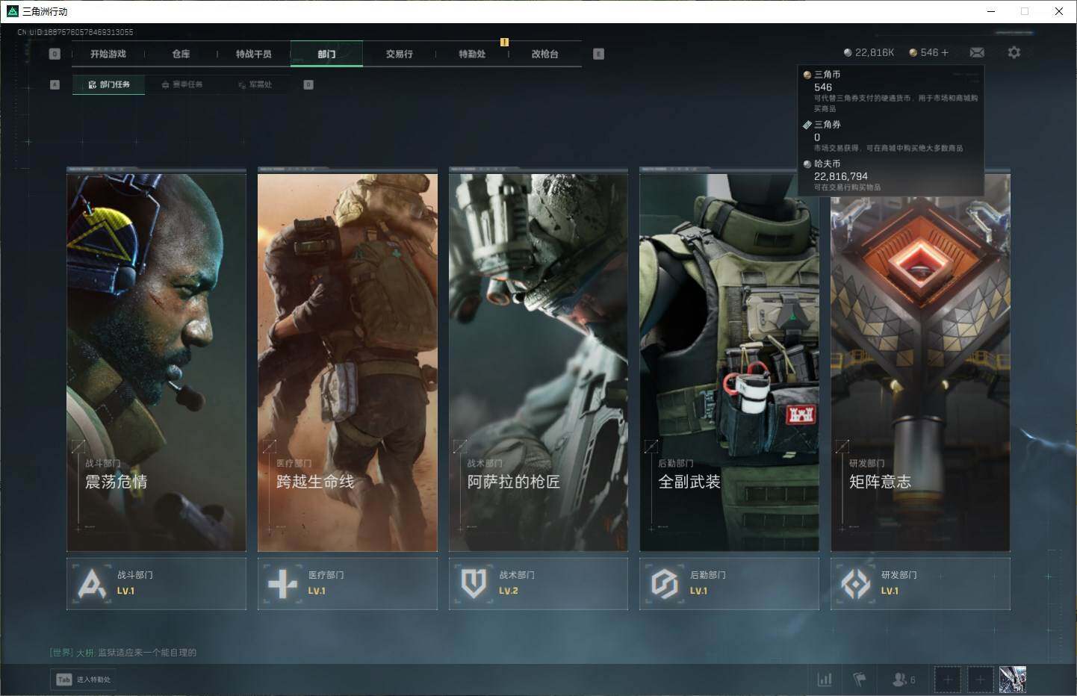Click the 研发部门 diamond emblem icon
1077x696 pixels.
coord(855,583)
